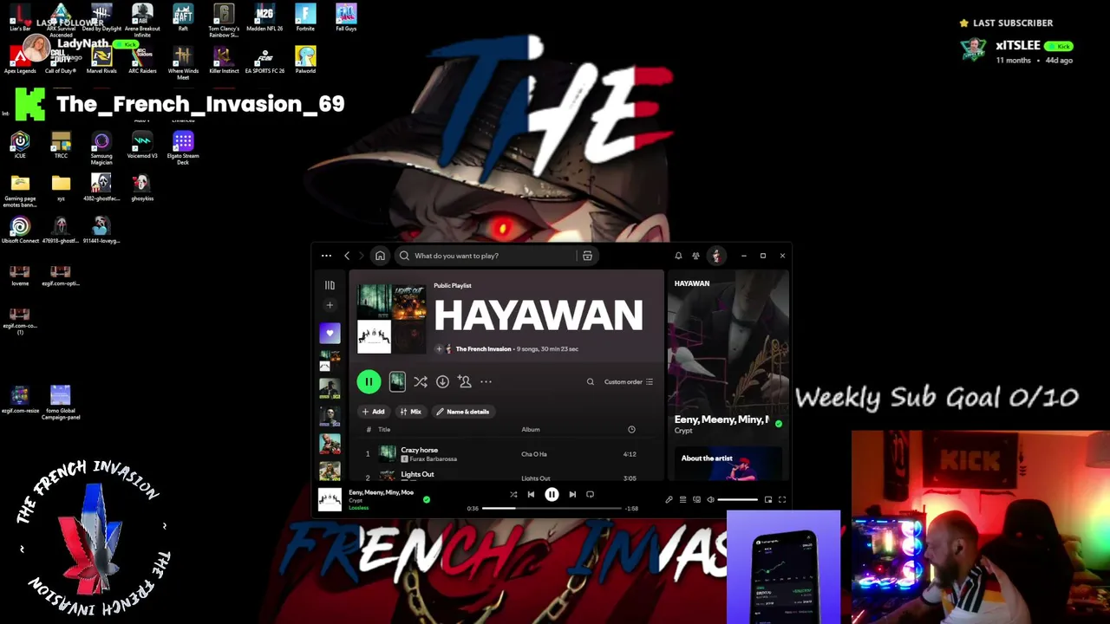
Task: Open the Custom order sort dropdown
Action: 629,381
